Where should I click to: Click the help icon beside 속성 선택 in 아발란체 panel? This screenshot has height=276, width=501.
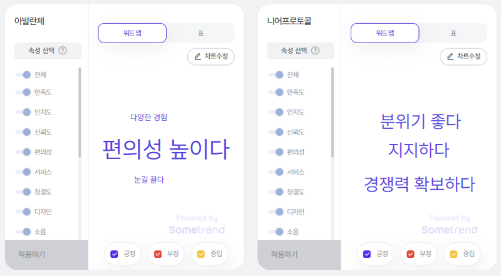pyautogui.click(x=63, y=51)
